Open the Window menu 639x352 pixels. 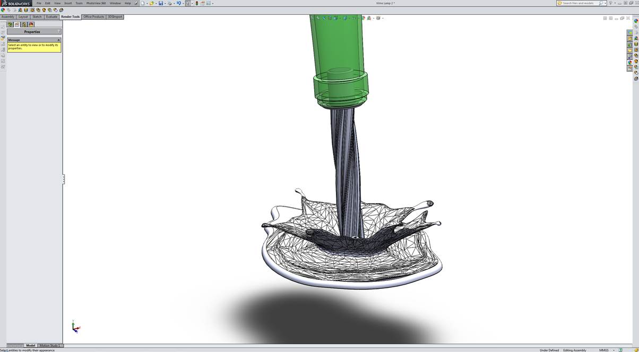[115, 3]
